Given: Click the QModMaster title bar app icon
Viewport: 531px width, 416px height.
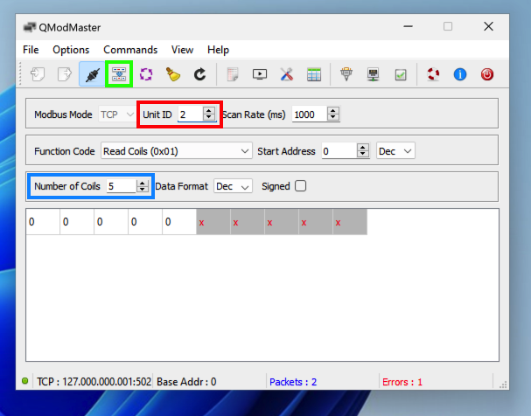Looking at the screenshot, I should [x=30, y=27].
